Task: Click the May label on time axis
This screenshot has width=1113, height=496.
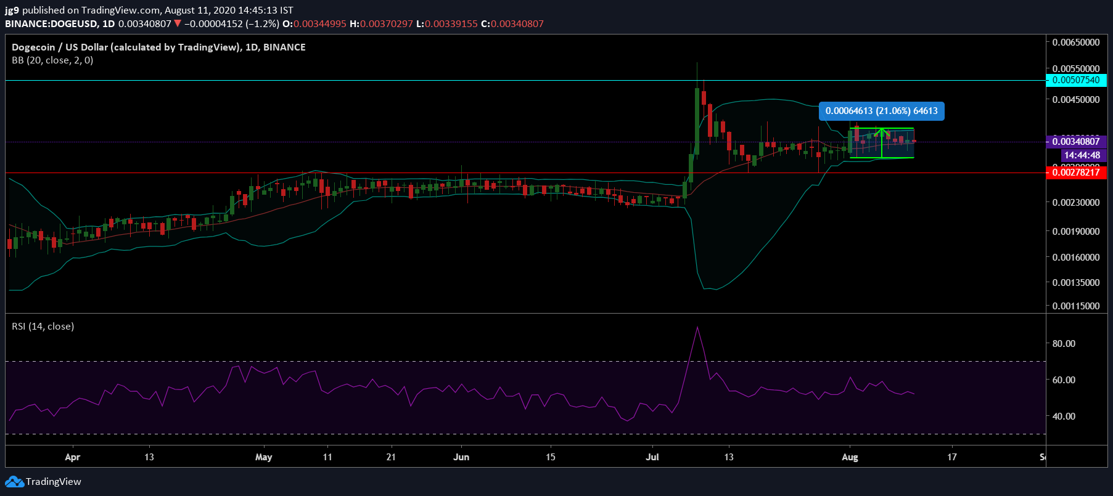Action: (x=263, y=457)
